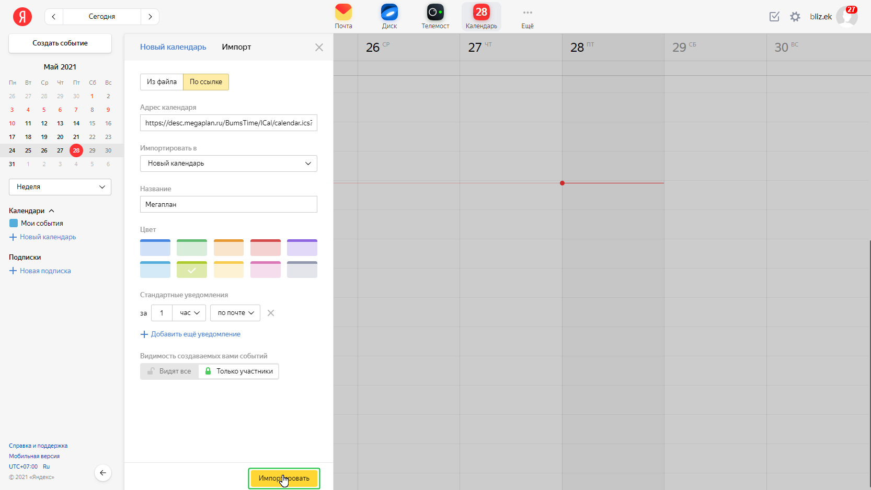The image size is (871, 490).
Task: Close the import calendar panel
Action: click(x=319, y=48)
